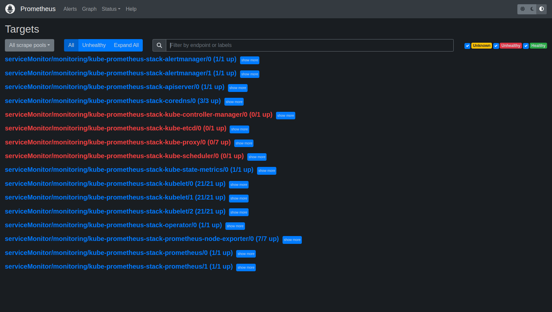Screen dimensions: 552x312
Task: Show more for kube-scheduler/0 pool
Action: [257, 157]
